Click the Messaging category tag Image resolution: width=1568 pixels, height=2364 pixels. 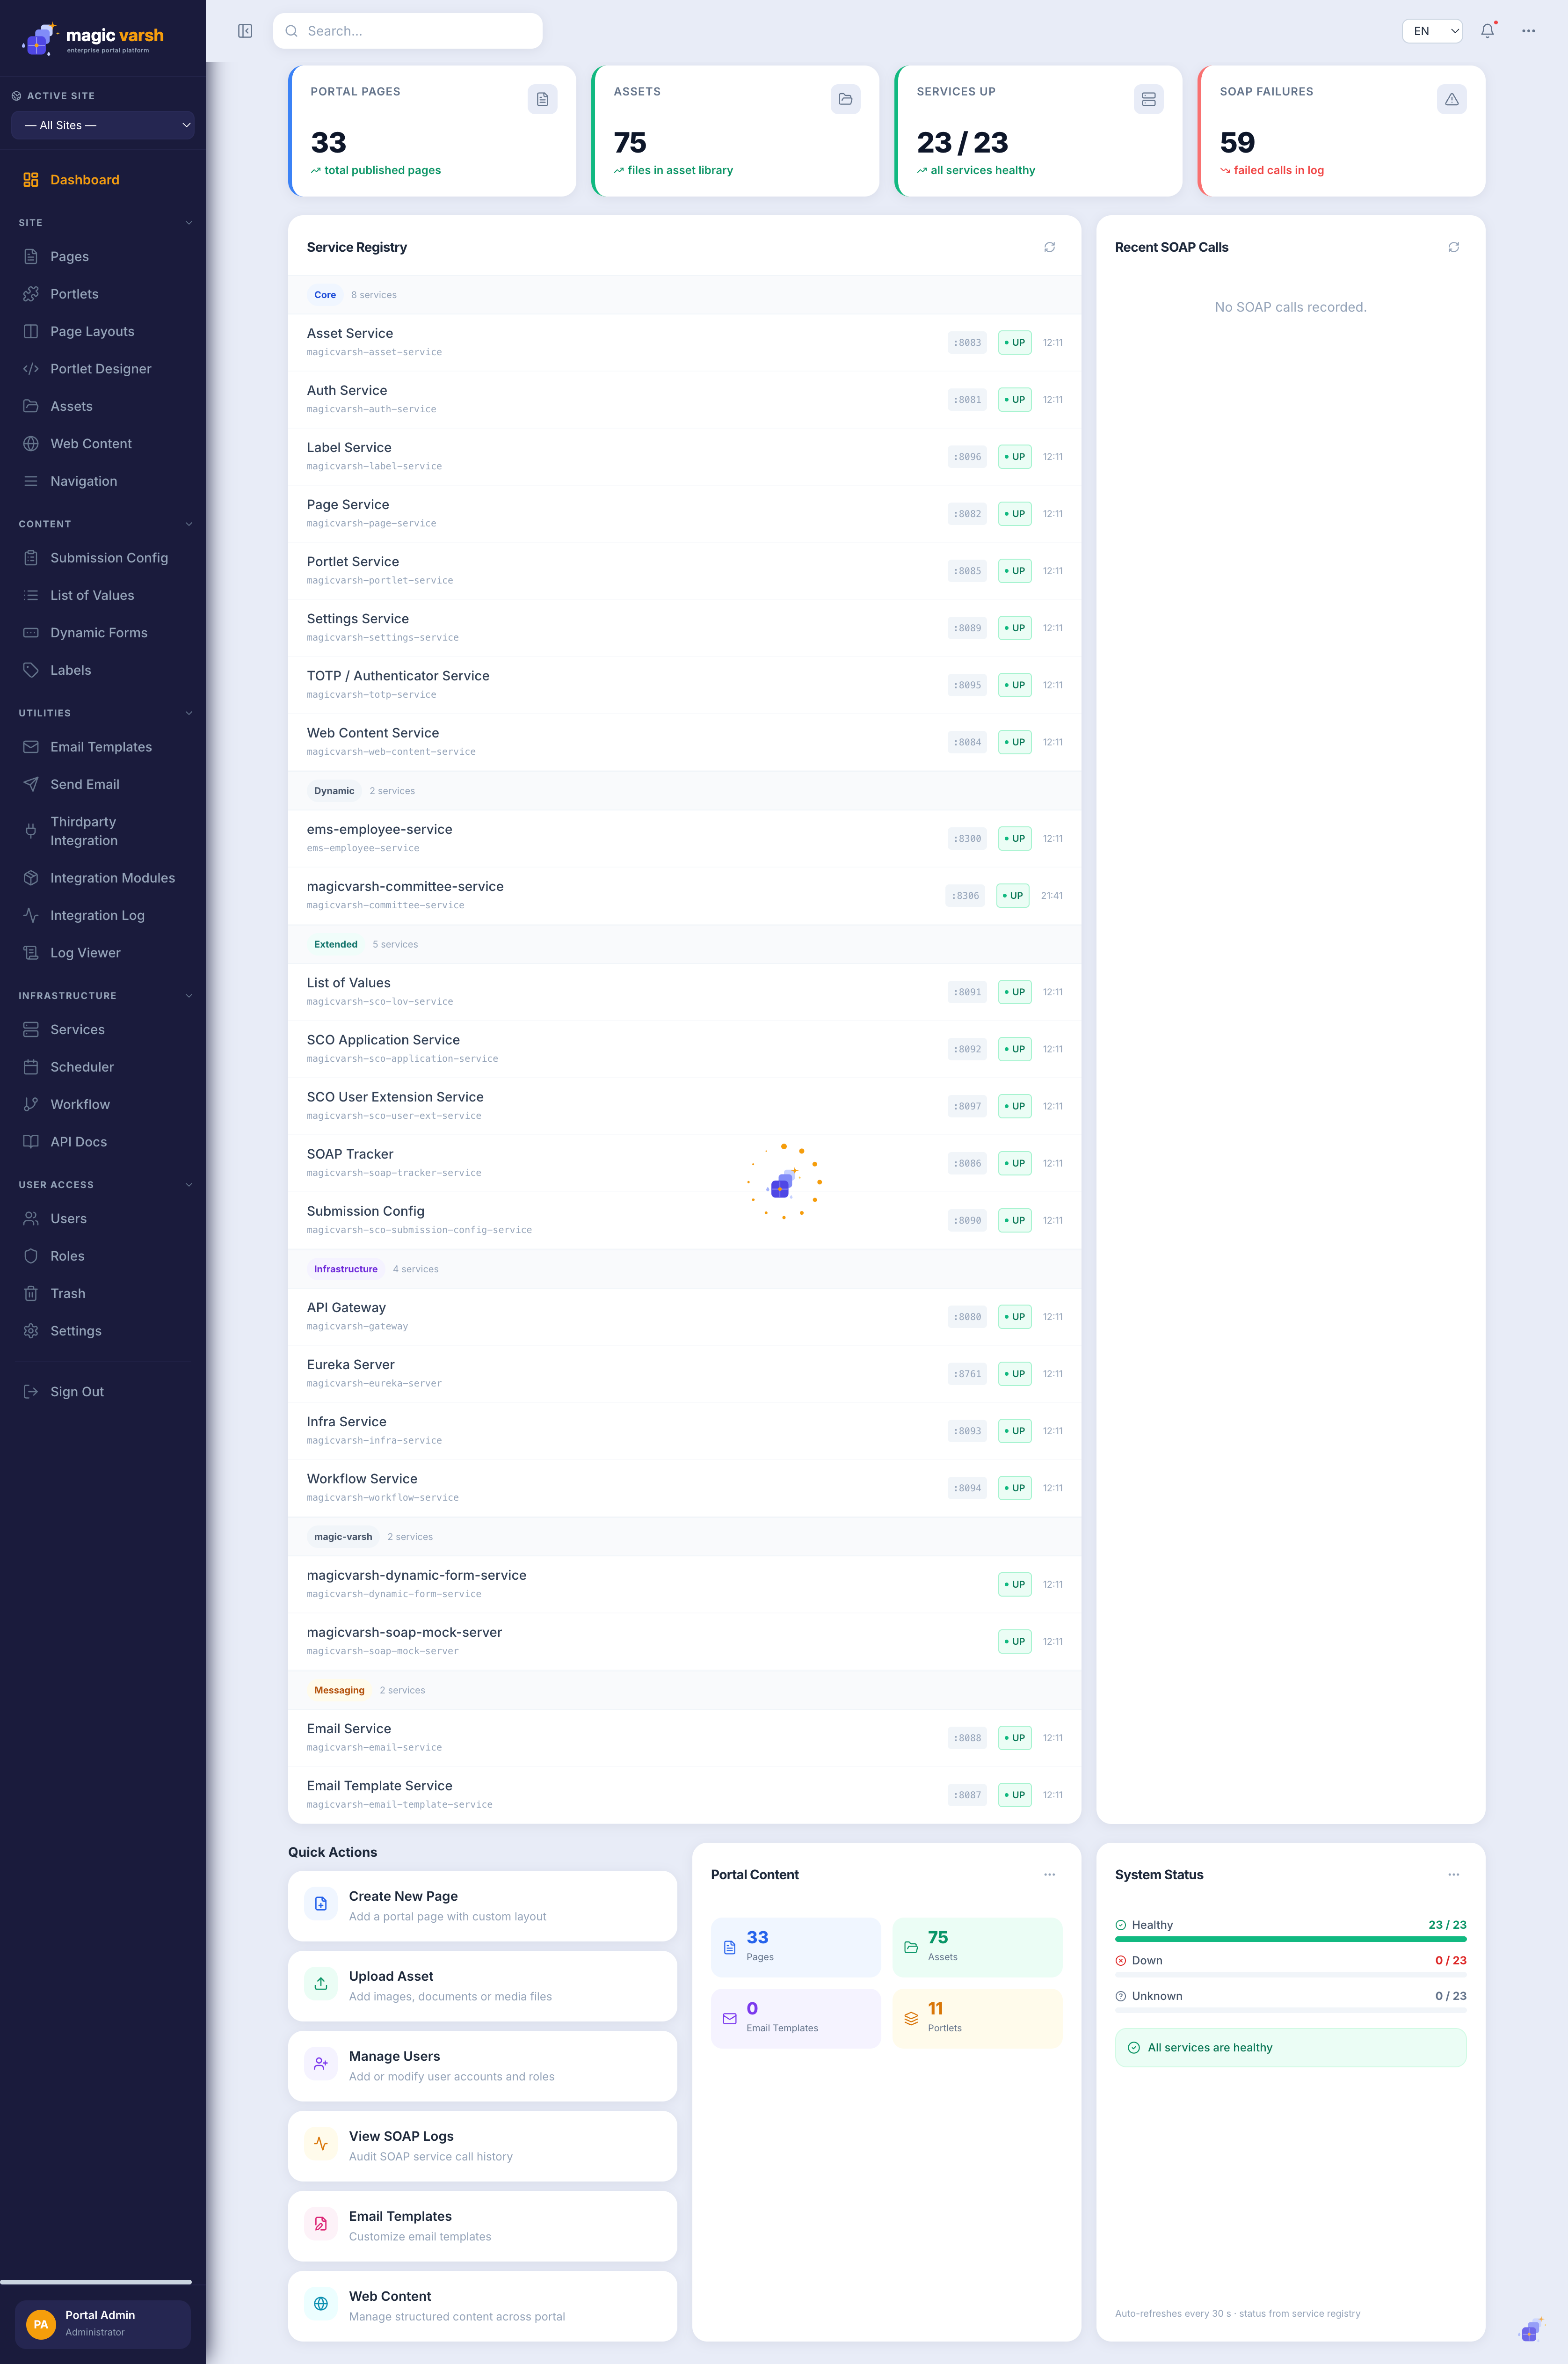pos(339,1691)
